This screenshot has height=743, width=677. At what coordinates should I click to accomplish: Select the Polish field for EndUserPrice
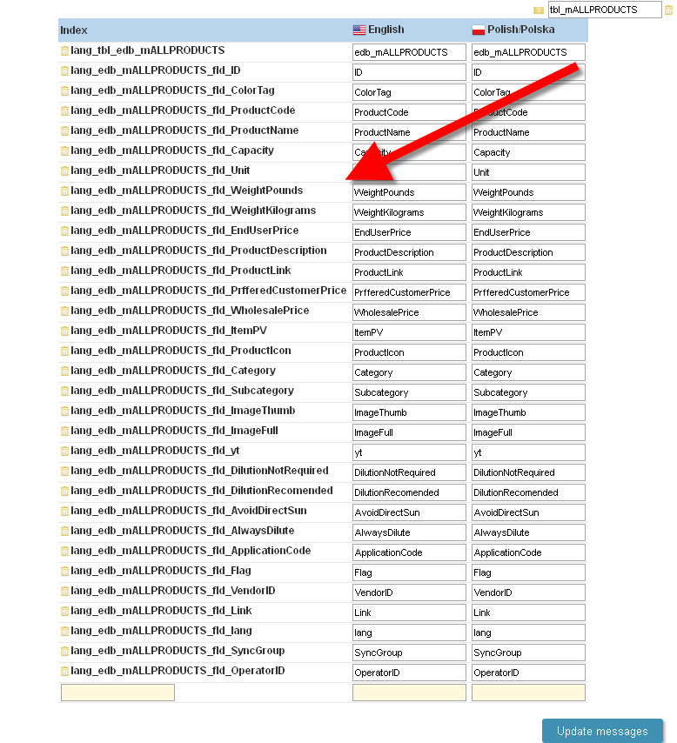tap(528, 232)
